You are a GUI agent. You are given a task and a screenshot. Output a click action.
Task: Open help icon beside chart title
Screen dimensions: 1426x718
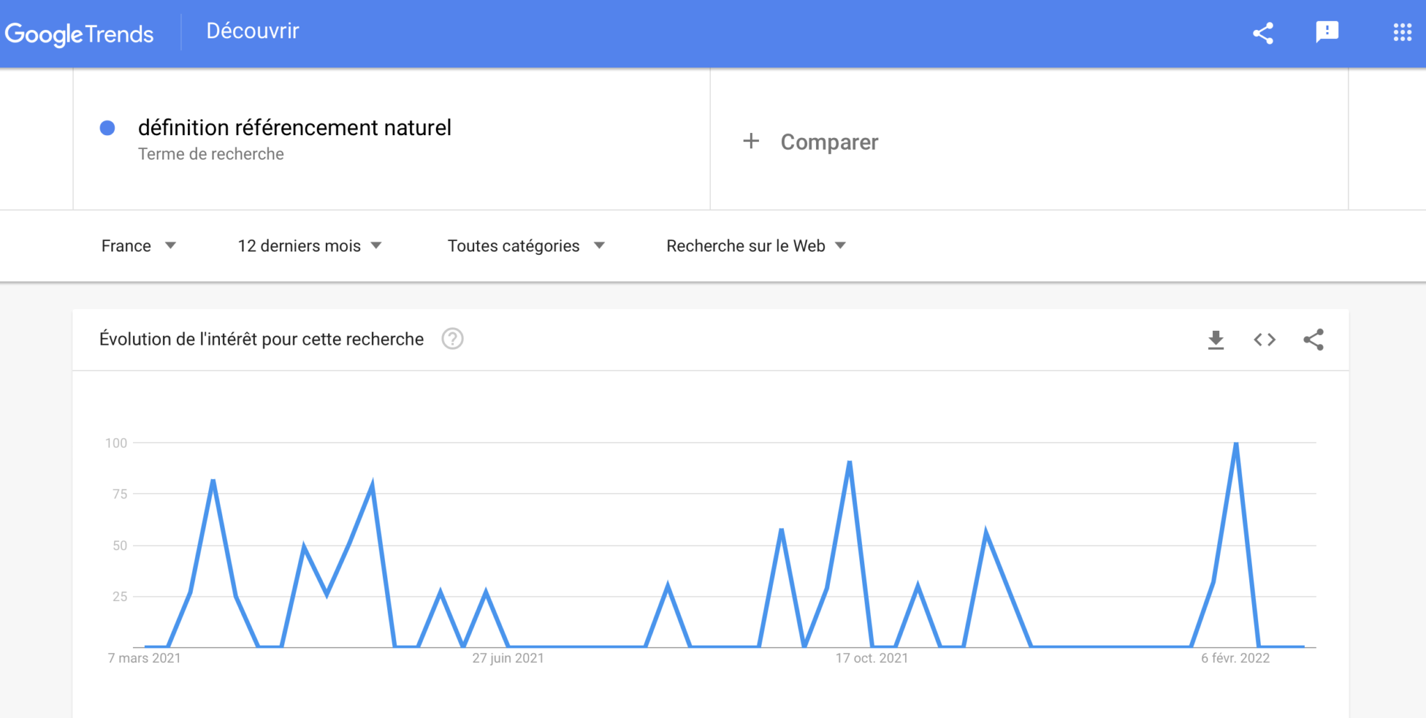click(453, 339)
